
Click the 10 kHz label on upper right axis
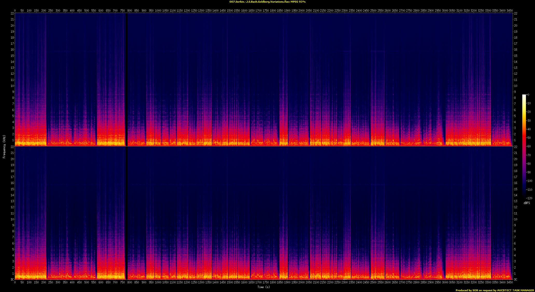click(x=516, y=86)
